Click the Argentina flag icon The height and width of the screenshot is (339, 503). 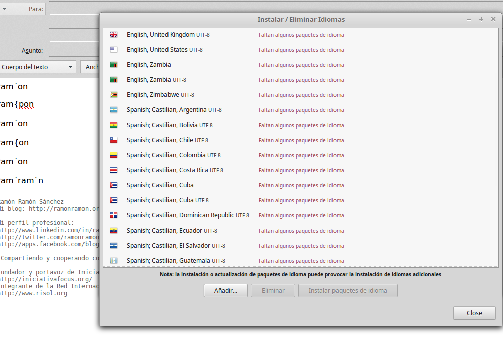click(114, 110)
